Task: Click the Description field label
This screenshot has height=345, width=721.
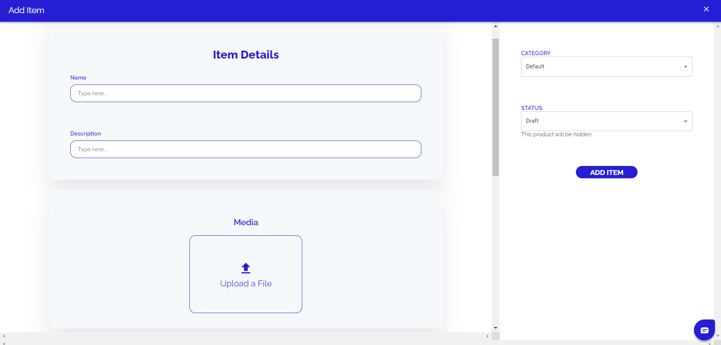Action: [x=85, y=134]
